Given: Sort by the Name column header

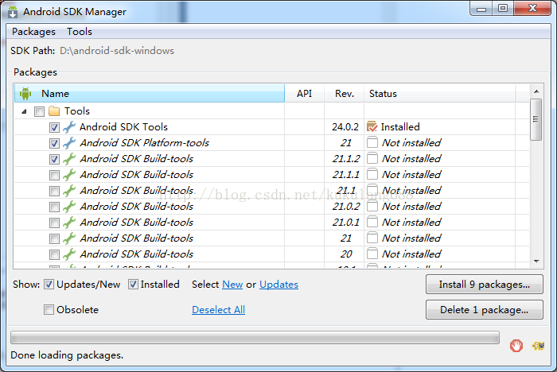Looking at the screenshot, I should coord(150,93).
